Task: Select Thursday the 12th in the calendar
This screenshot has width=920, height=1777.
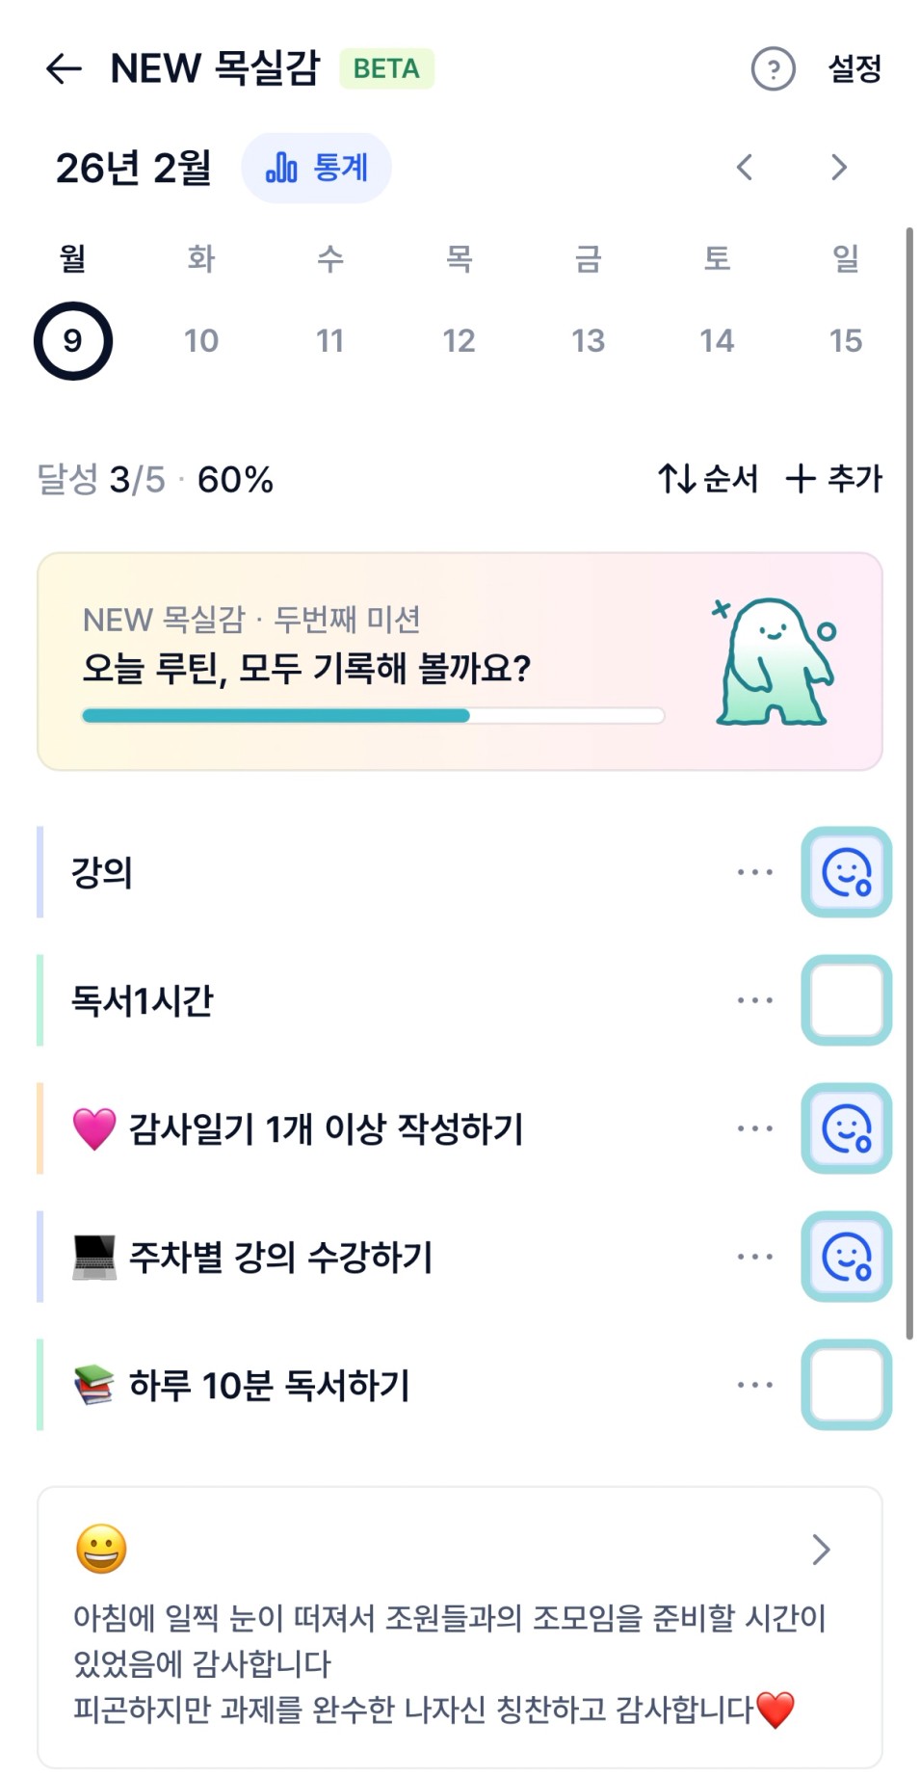Action: (x=459, y=340)
